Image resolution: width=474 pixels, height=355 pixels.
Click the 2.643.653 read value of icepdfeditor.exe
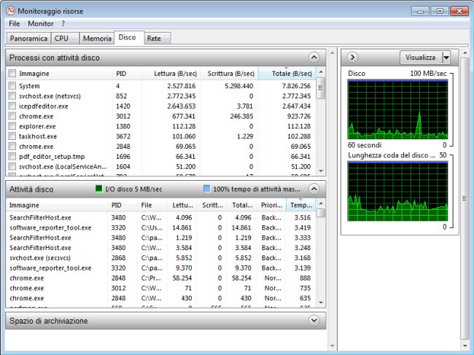tap(182, 106)
